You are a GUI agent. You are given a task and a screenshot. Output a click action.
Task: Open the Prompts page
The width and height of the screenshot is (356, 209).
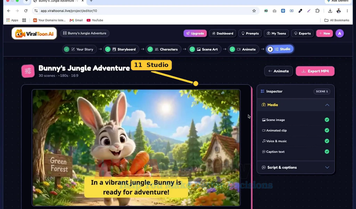(250, 33)
